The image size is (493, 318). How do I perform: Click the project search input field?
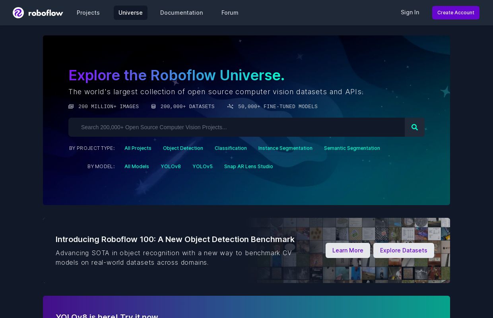tap(237, 127)
